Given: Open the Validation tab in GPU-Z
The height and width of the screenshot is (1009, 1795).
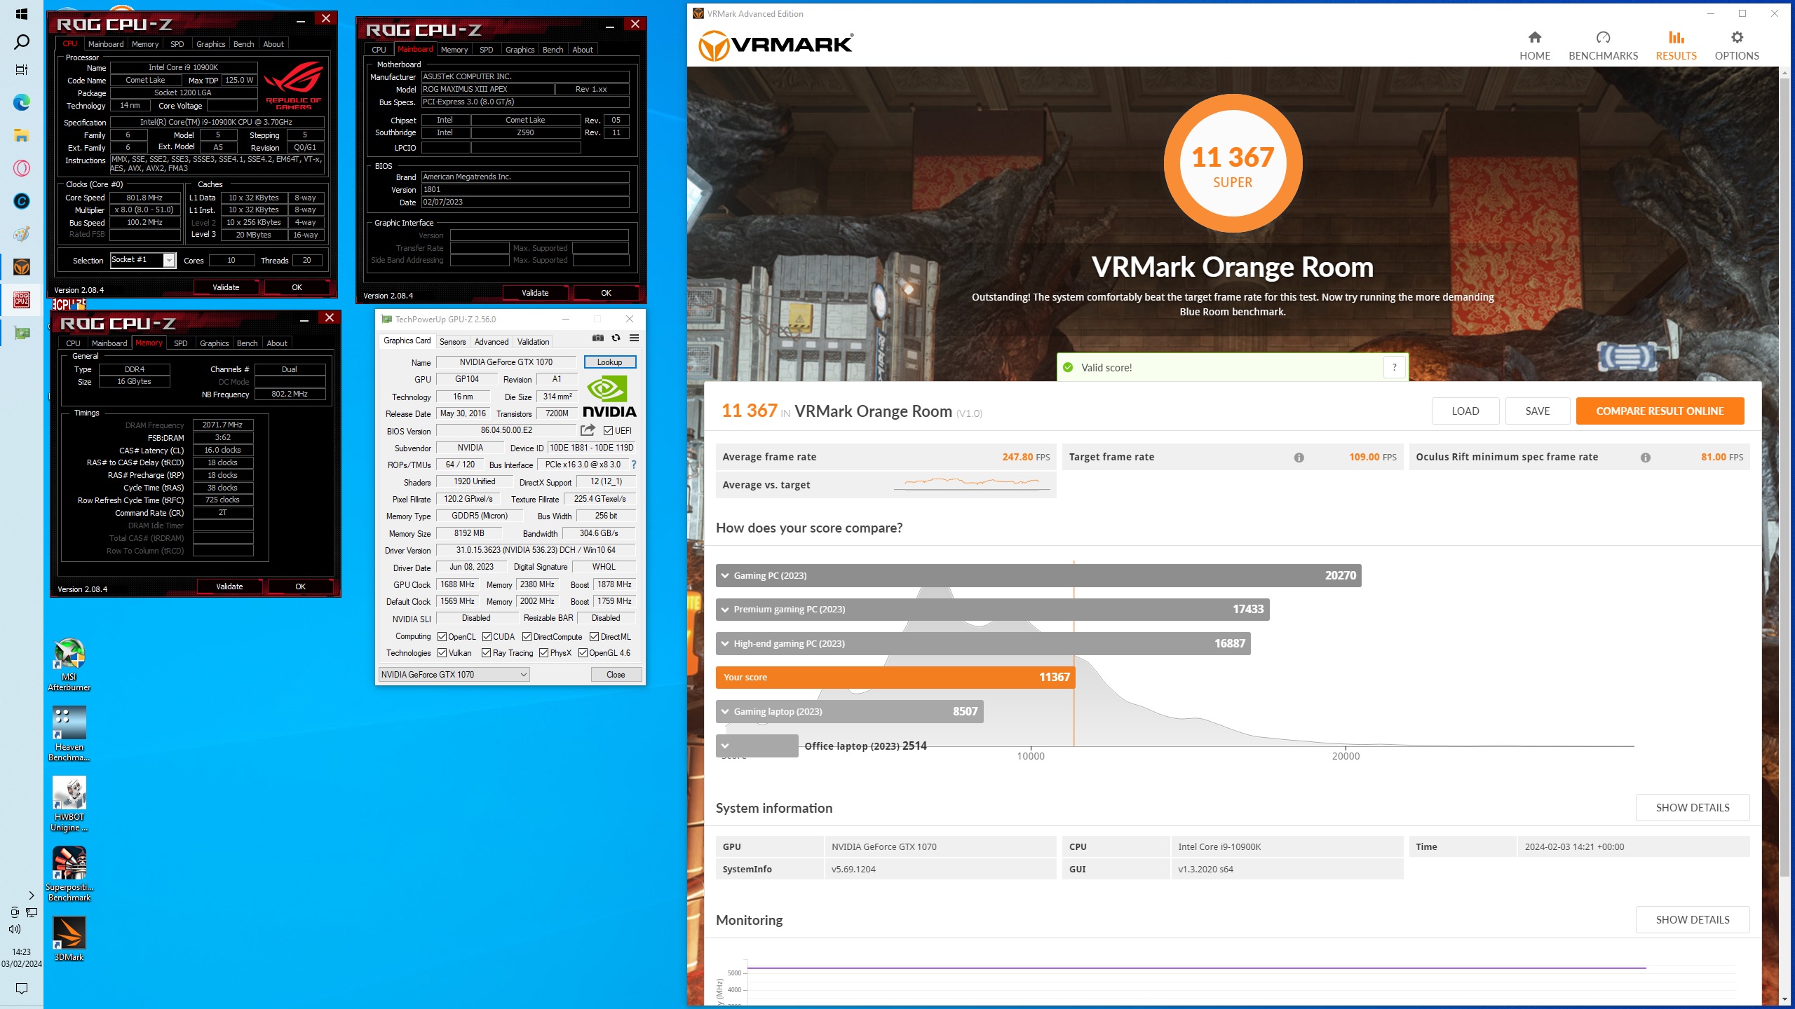Looking at the screenshot, I should point(533,342).
